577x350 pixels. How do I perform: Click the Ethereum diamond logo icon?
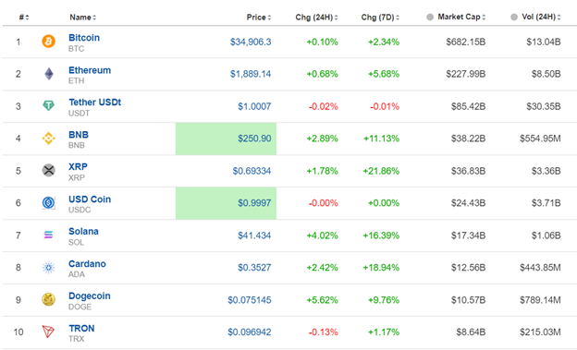click(49, 74)
